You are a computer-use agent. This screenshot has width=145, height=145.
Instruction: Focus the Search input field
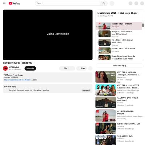click(67, 3)
